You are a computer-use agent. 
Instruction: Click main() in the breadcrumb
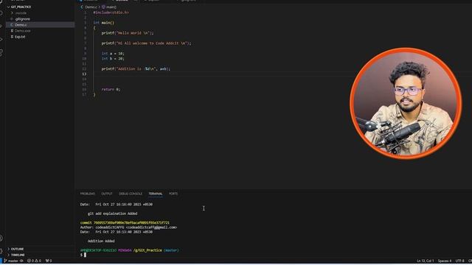111,7
